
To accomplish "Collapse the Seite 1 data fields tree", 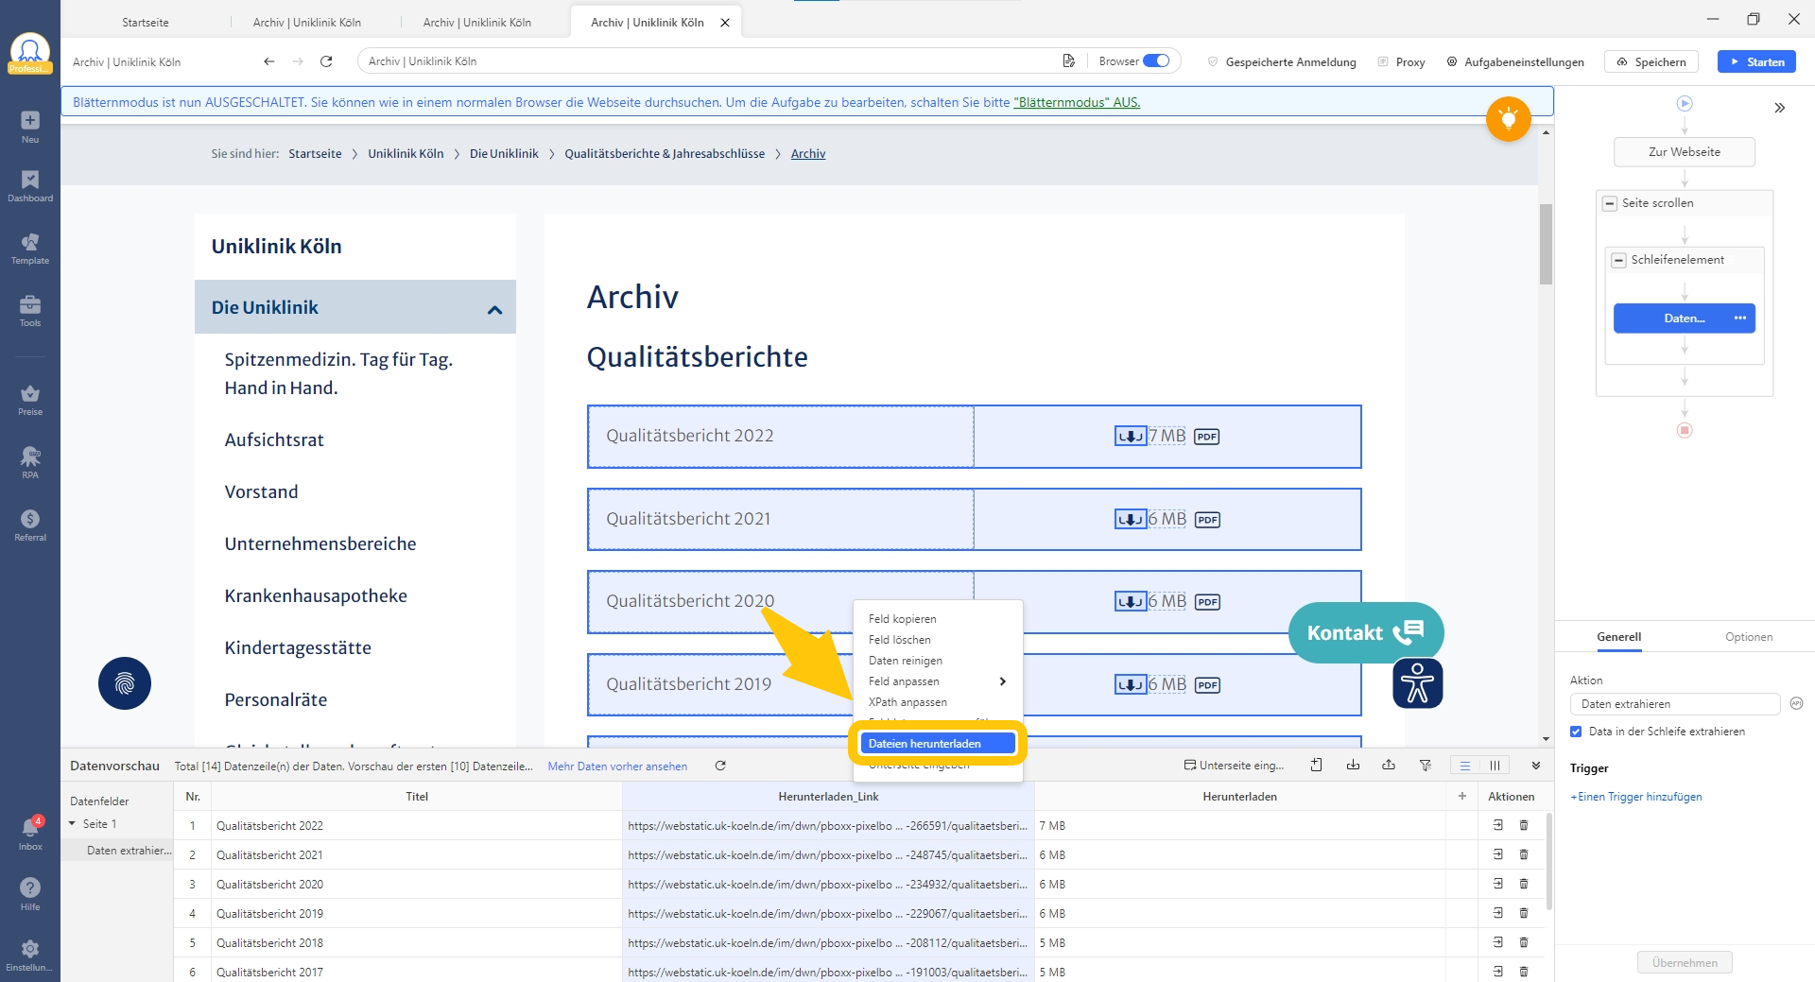I will 72,824.
